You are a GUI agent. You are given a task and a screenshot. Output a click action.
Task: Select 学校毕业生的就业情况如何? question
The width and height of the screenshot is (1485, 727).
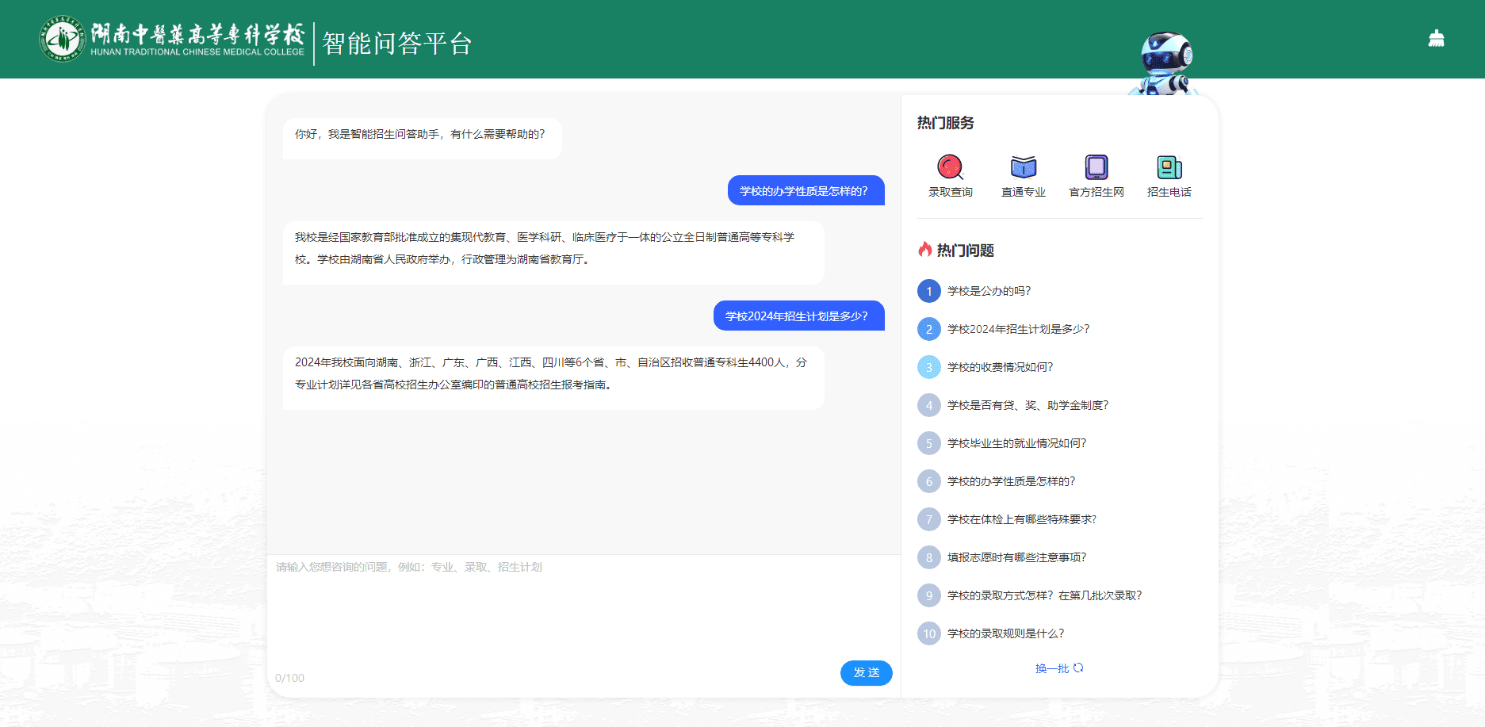click(1016, 443)
